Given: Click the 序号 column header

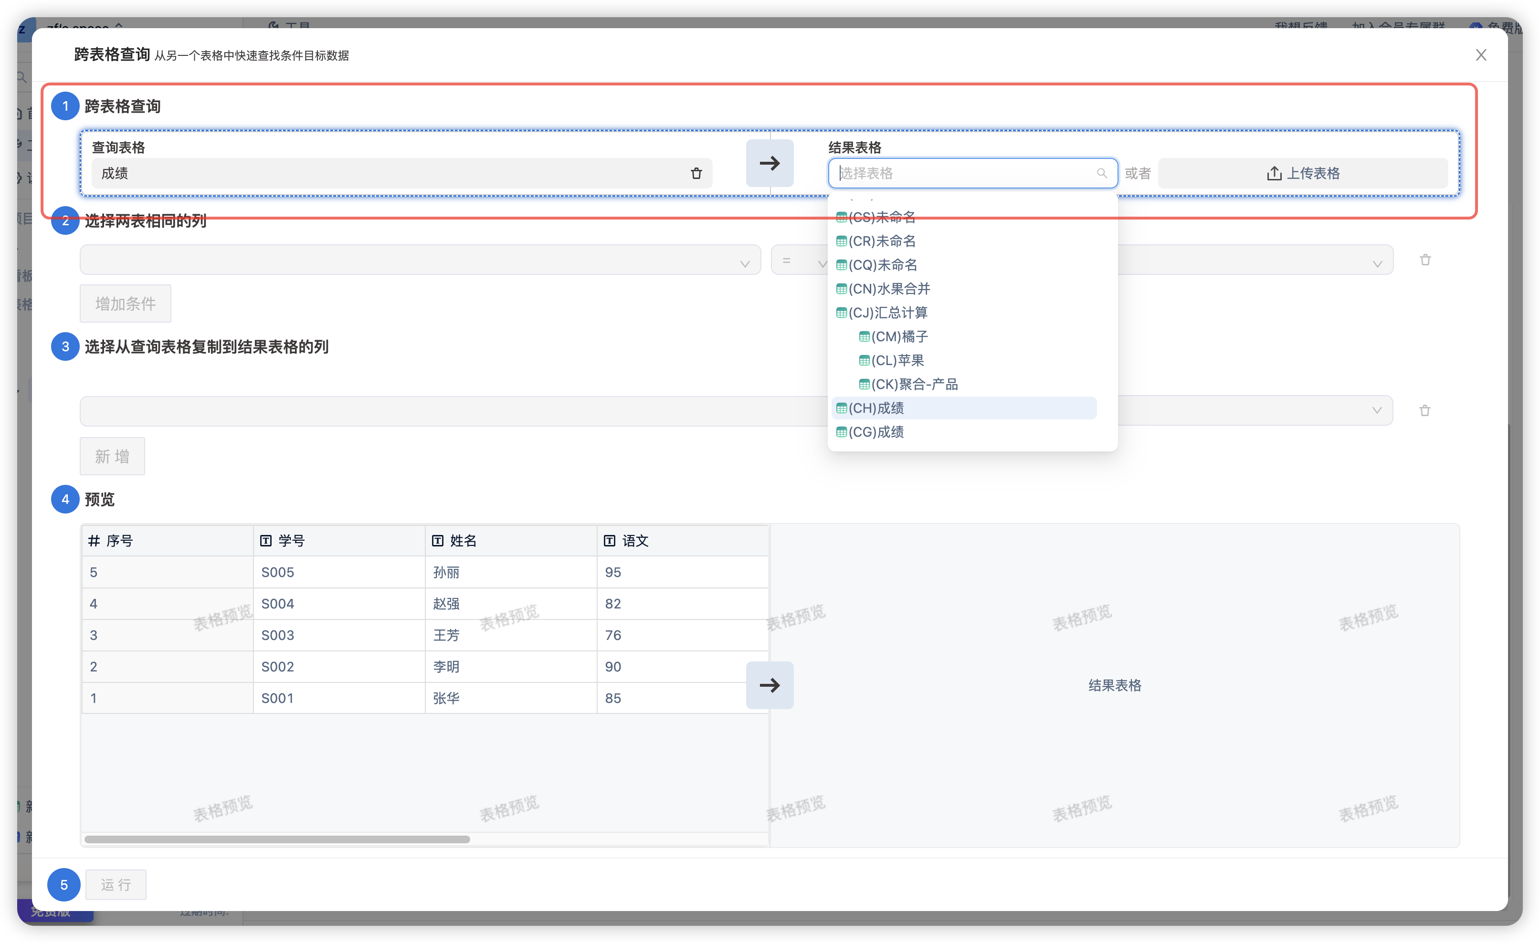Looking at the screenshot, I should (167, 541).
